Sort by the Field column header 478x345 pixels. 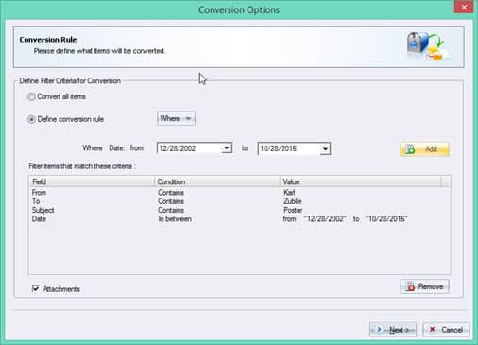(x=92, y=181)
